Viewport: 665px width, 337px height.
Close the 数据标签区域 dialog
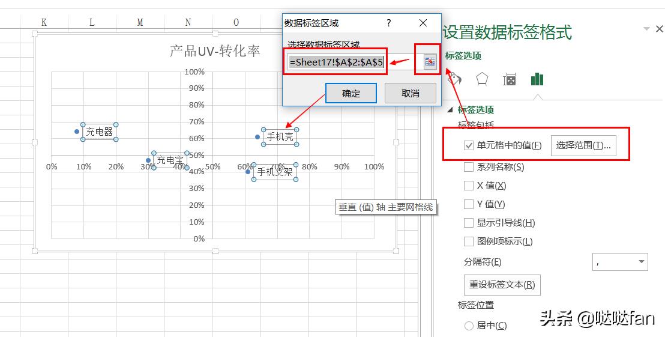click(423, 23)
